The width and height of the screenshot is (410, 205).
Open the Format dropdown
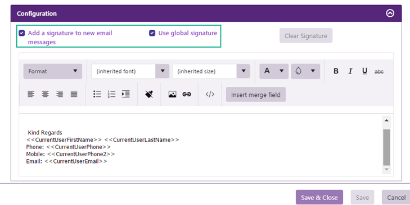53,71
